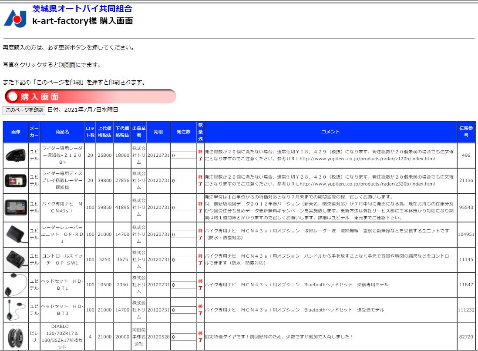Click the 茨城県オートバイ共同組合 title
This screenshot has height=351, width=478.
click(x=82, y=9)
